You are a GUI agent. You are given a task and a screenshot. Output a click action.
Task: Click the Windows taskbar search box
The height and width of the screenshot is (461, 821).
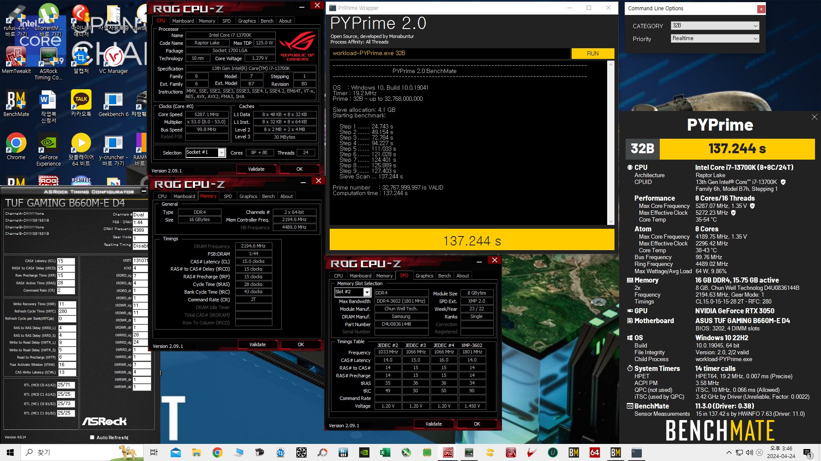coord(81,452)
